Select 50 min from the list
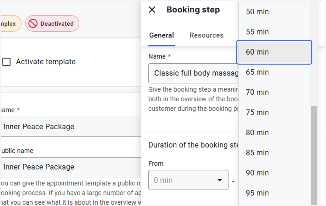 (x=274, y=12)
